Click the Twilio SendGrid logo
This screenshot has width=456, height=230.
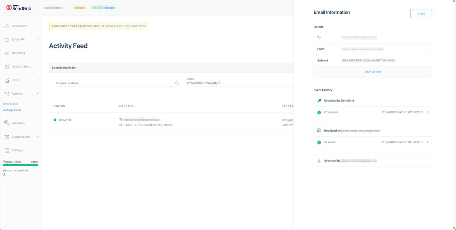coord(19,8)
